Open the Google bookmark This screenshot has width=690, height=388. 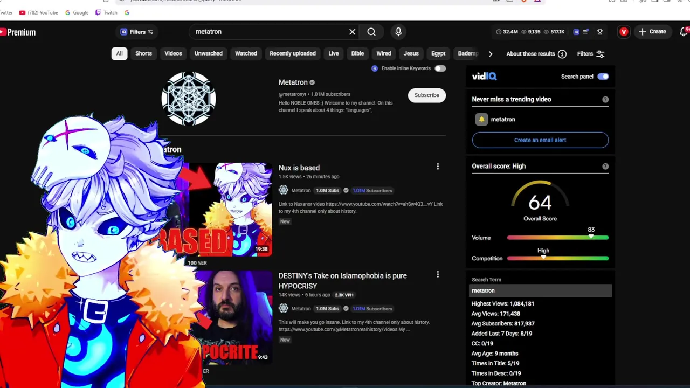pyautogui.click(x=77, y=12)
